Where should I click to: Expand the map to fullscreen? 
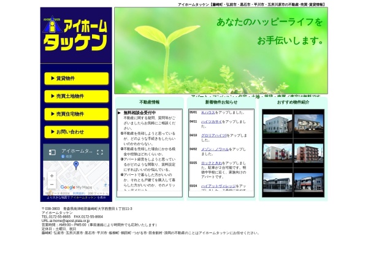point(100,152)
